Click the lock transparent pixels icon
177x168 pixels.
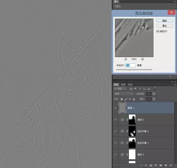(122, 99)
